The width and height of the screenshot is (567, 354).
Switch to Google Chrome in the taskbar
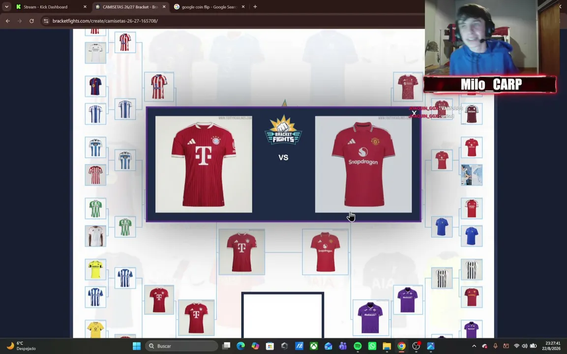401,346
